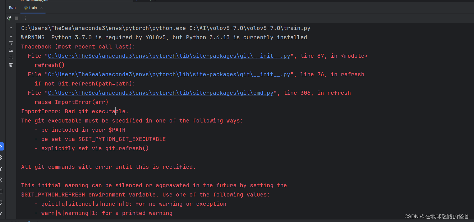The width and height of the screenshot is (474, 222).
Task: Open the Services tool window icon
Action: click(1, 180)
